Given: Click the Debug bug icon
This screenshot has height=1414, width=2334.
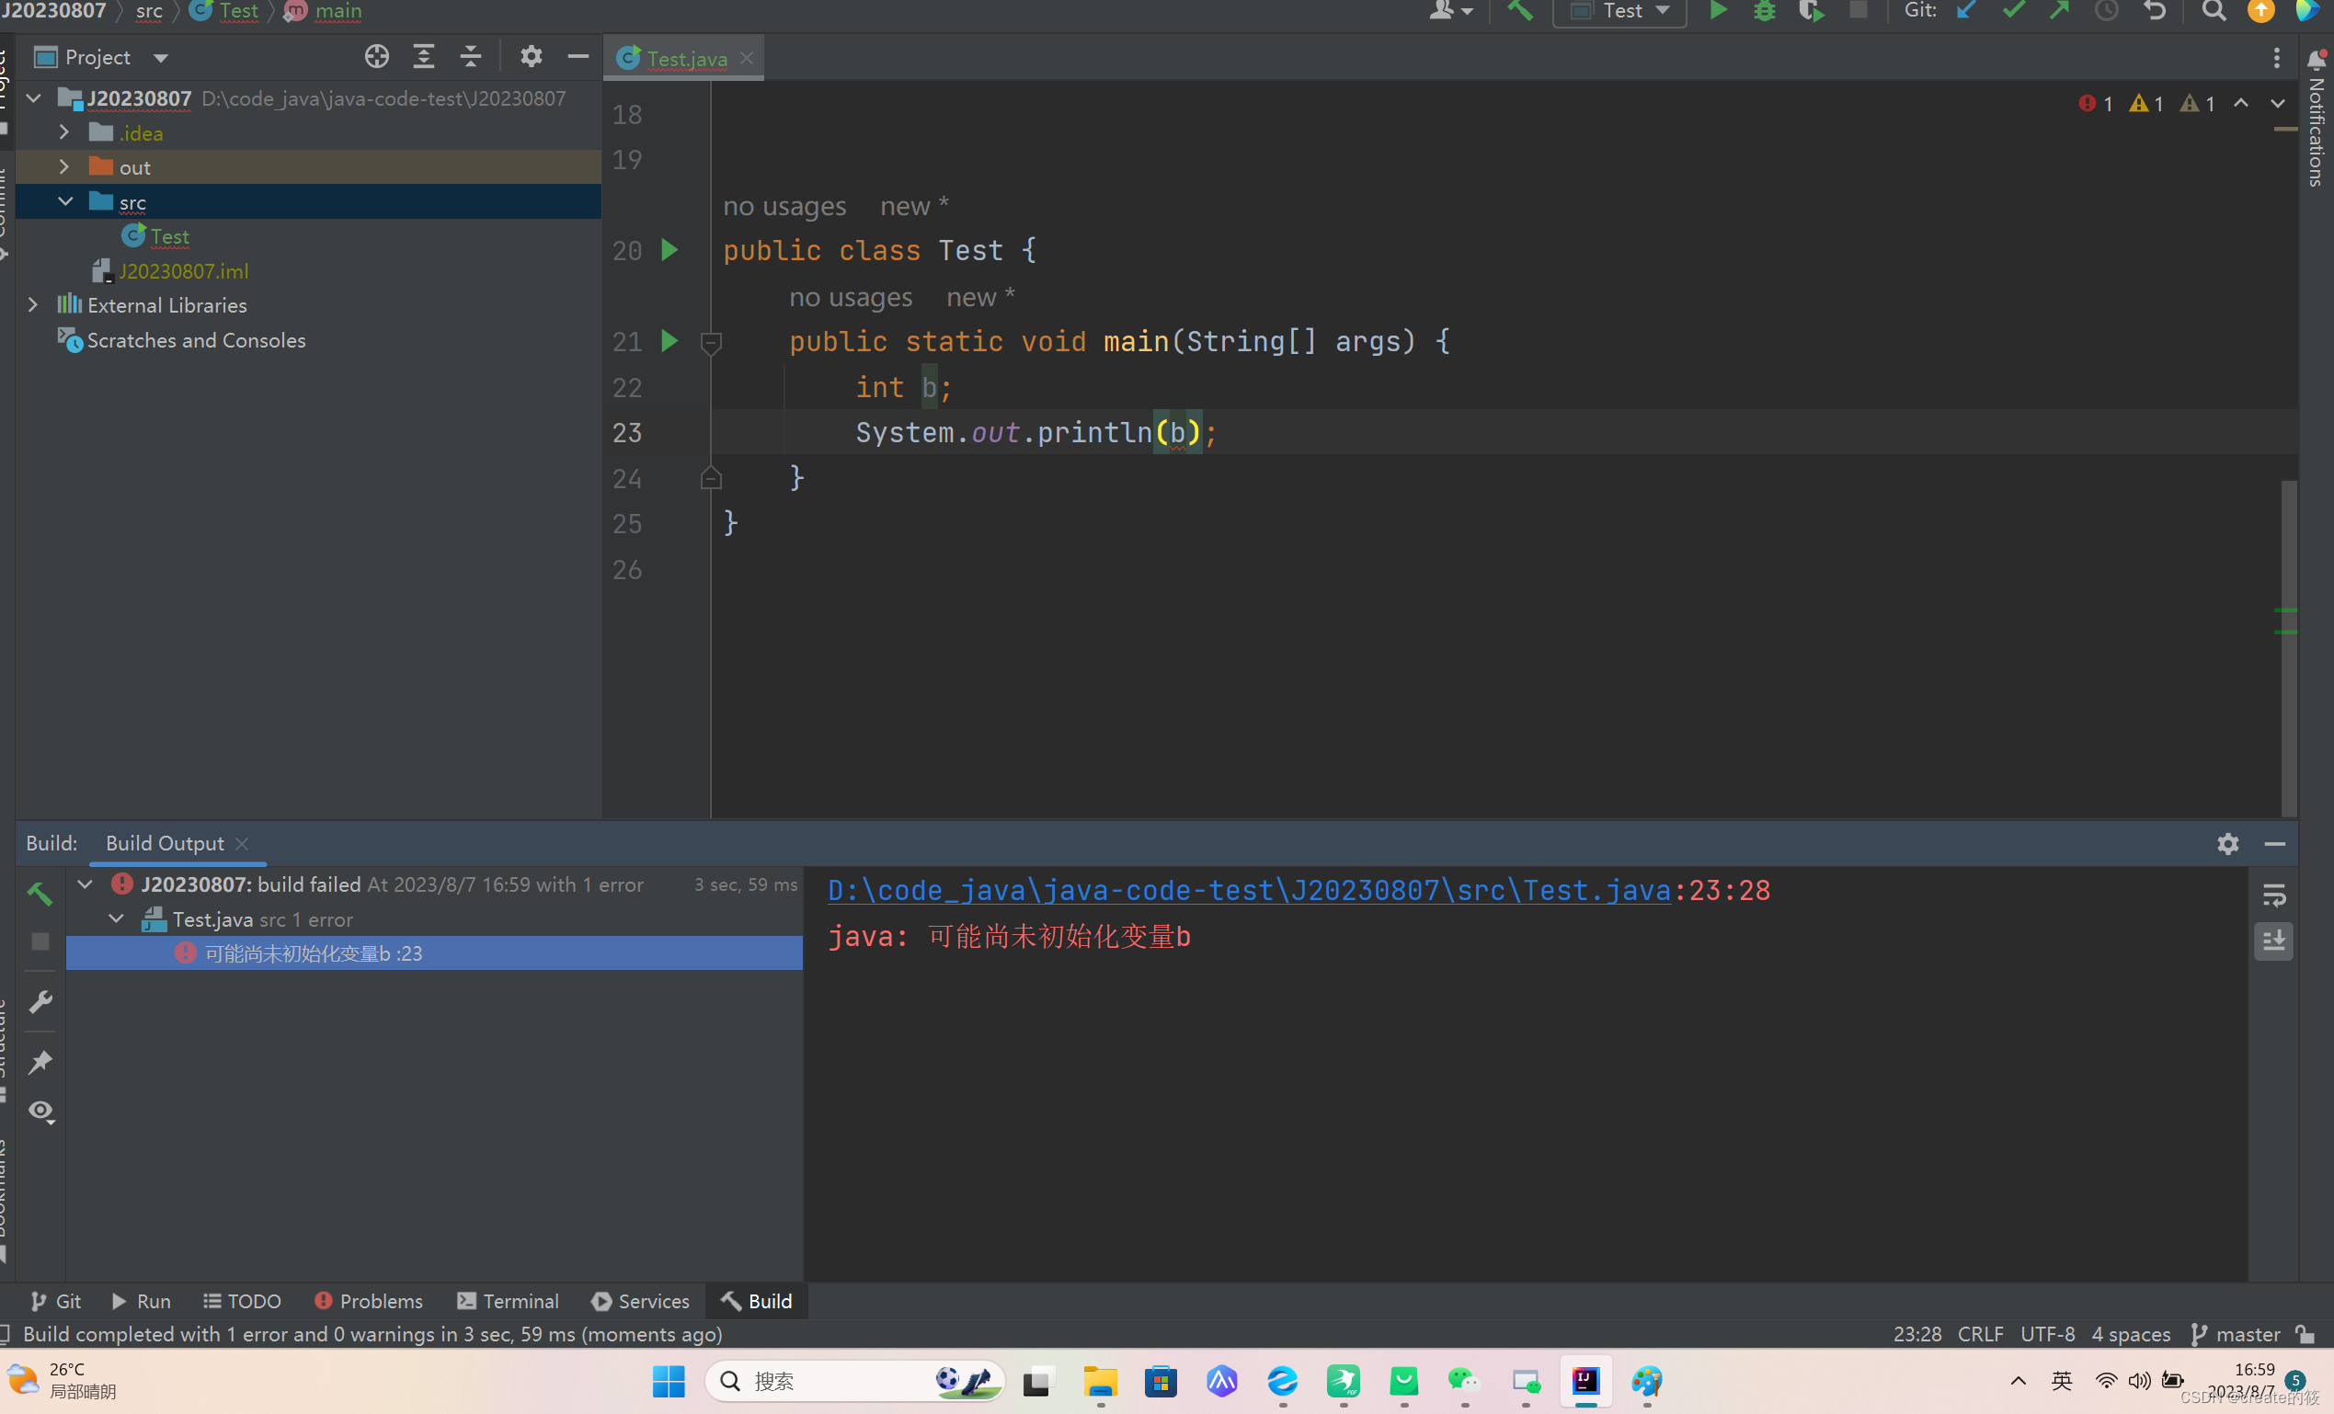Looking at the screenshot, I should pyautogui.click(x=1764, y=11).
